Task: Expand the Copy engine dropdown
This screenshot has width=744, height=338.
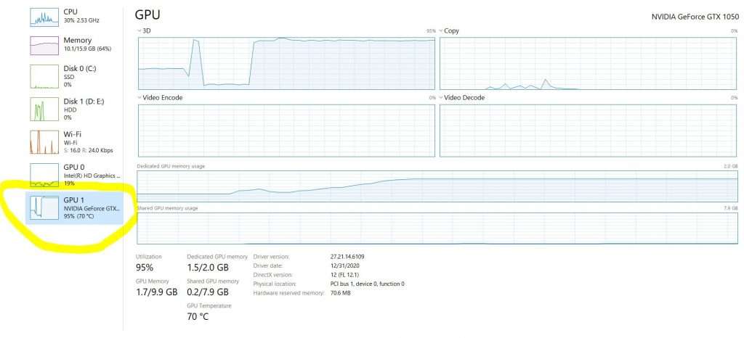Action: point(441,30)
